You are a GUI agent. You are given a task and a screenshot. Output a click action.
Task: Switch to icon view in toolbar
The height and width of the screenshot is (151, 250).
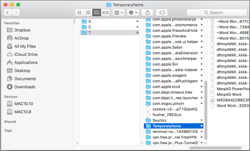point(79,13)
